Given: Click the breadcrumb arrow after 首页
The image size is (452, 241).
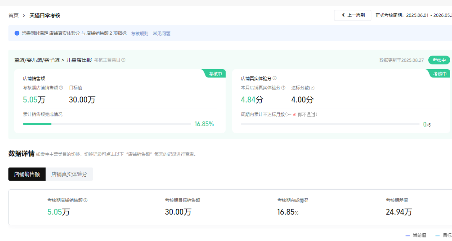Looking at the screenshot, I should click(24, 15).
